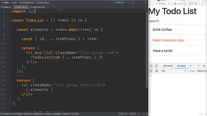Click the TodoListItem tag on line 13
207x116 pixels.
pos(46,57)
